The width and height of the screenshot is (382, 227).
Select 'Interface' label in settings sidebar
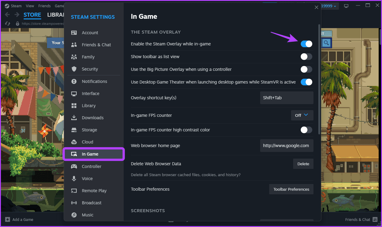pyautogui.click(x=90, y=94)
